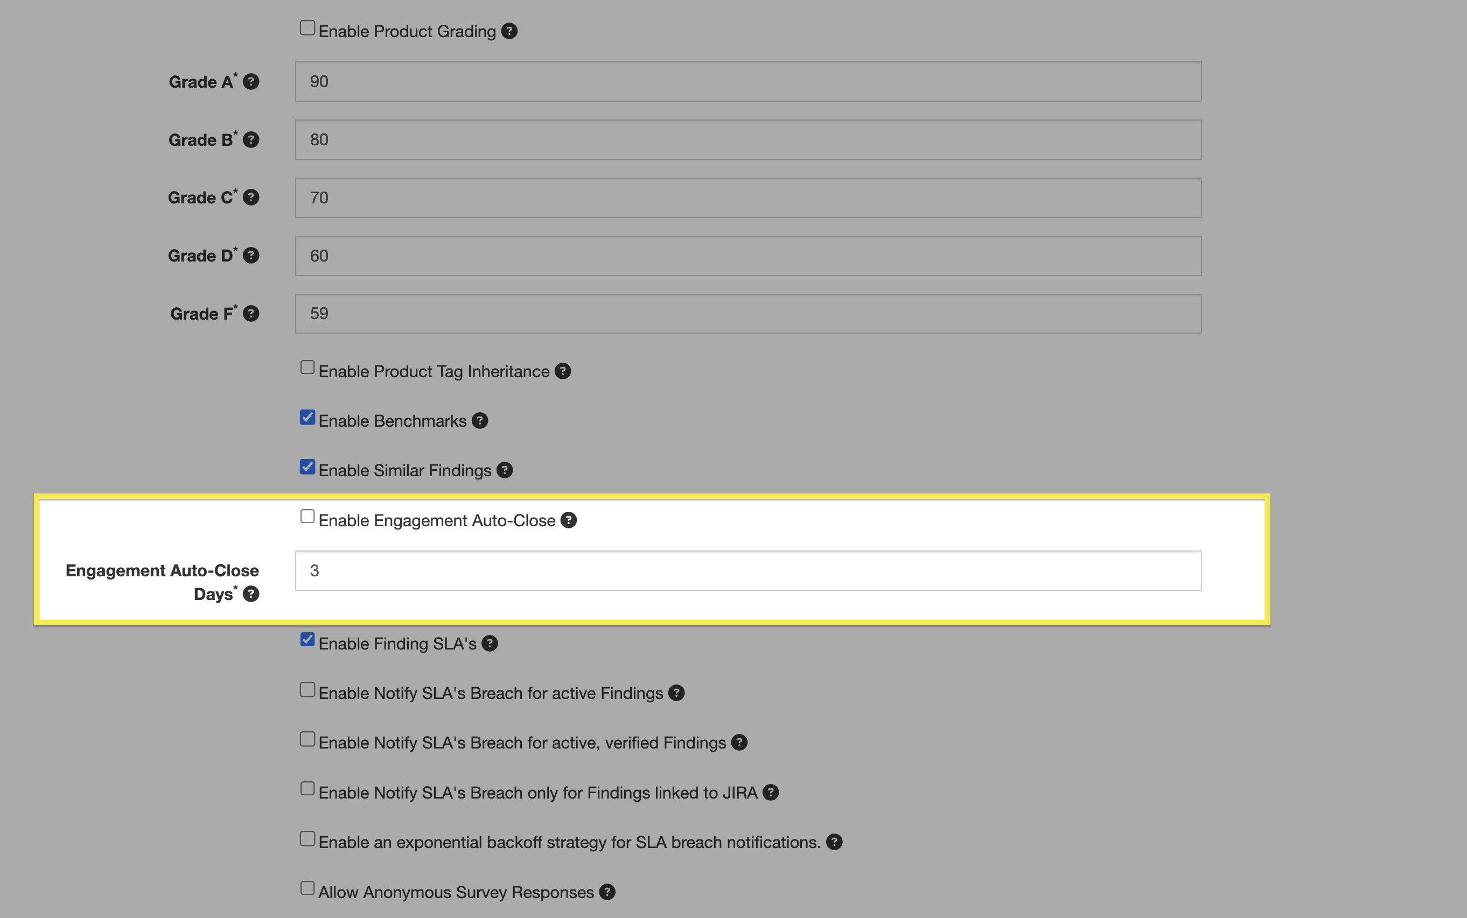The height and width of the screenshot is (918, 1467).
Task: Show help for Product Tag Inheritance
Action: tap(562, 371)
